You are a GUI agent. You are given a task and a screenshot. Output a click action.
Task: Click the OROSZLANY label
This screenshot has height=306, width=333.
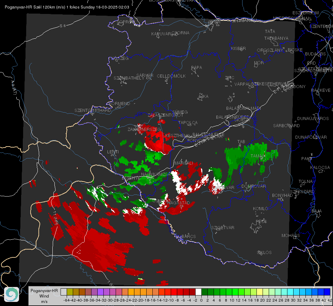[x=270, y=50]
